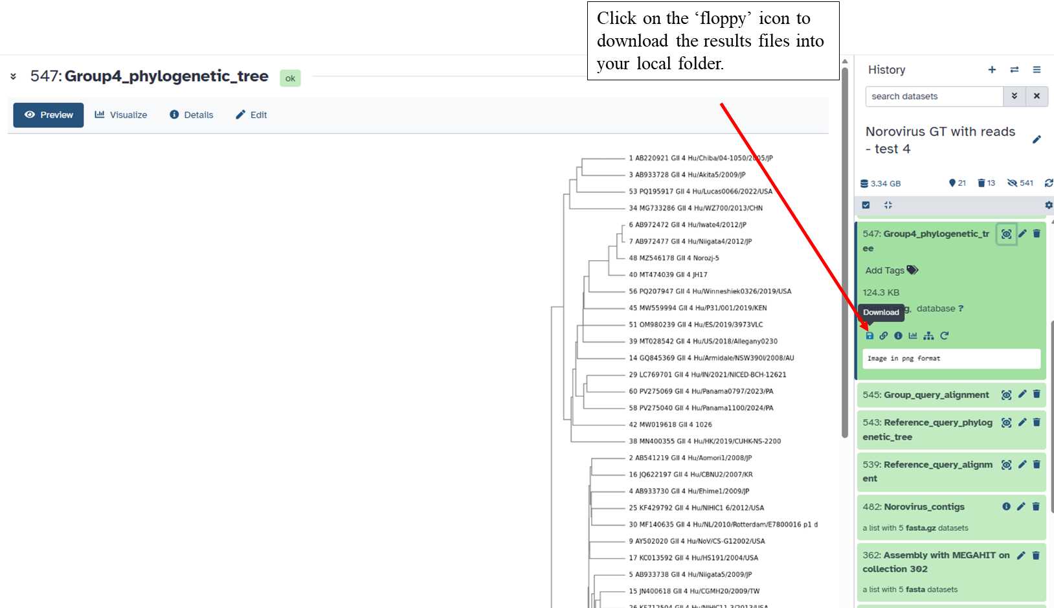The image size is (1054, 608).
Task: View dataset 539 Reference_query_alignment with eye icon
Action: coord(1006,465)
